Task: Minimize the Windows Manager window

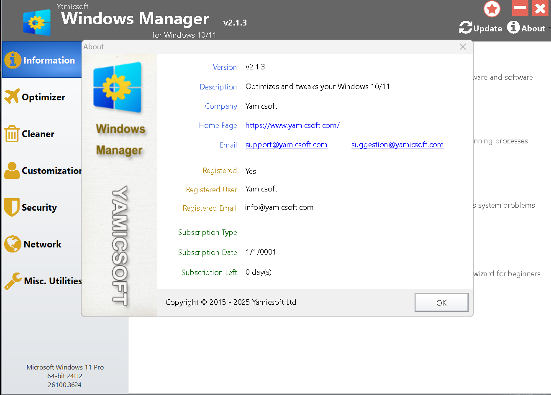Action: tap(520, 8)
